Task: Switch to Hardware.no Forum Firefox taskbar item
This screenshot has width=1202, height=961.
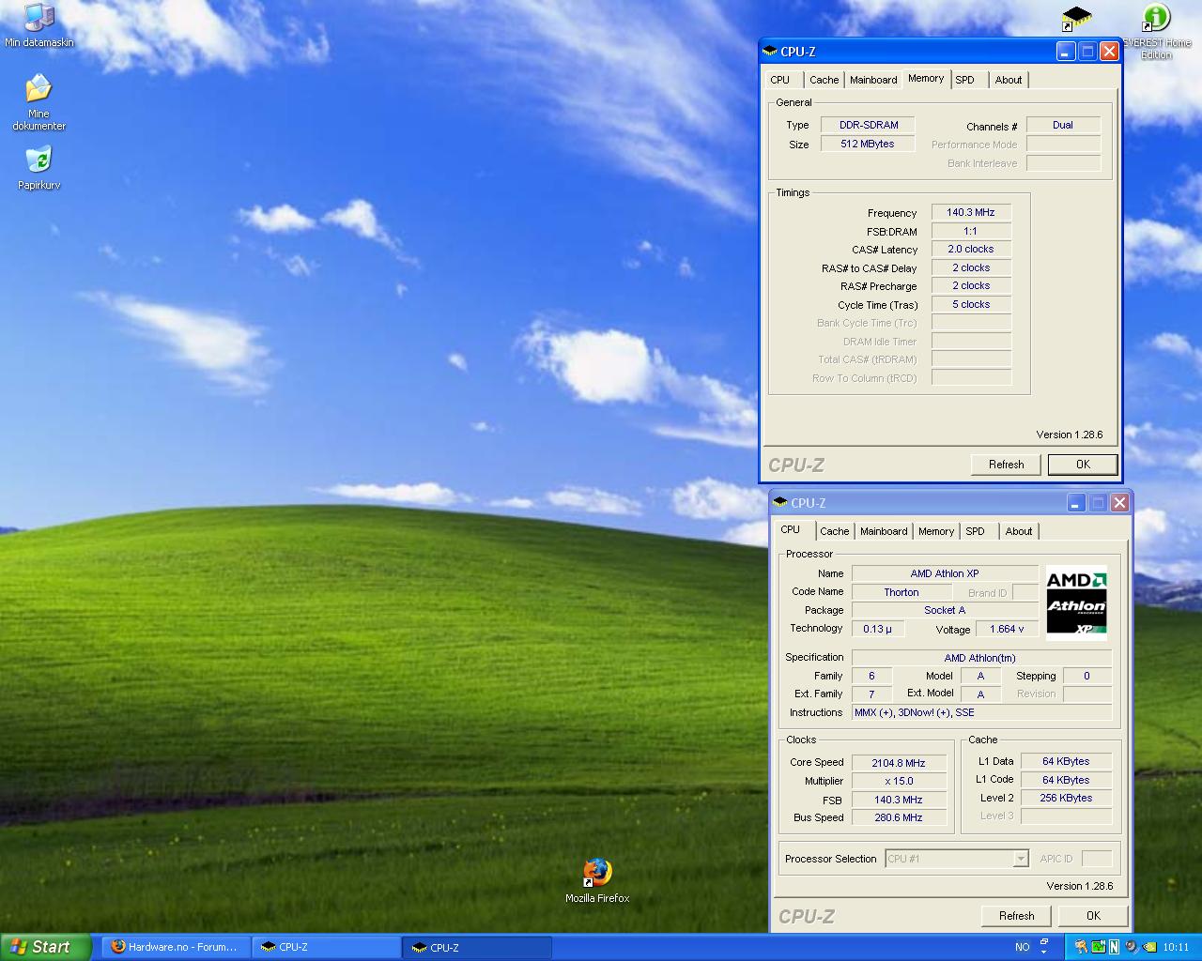Action: (175, 947)
